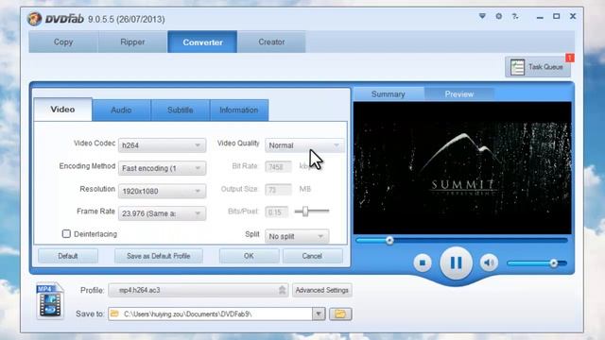
Task: Mute the preview audio speaker
Action: 489,263
